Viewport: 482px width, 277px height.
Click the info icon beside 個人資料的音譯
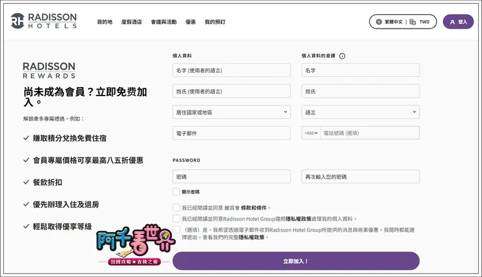point(342,56)
